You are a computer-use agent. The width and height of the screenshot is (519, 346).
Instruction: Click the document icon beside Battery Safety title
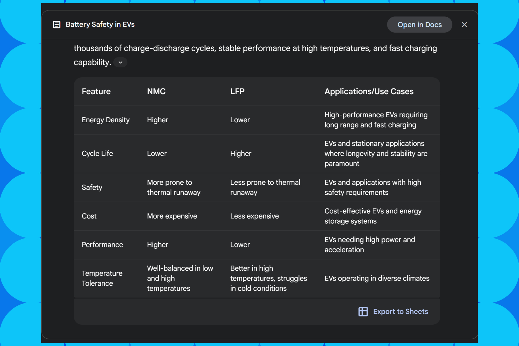tap(57, 25)
